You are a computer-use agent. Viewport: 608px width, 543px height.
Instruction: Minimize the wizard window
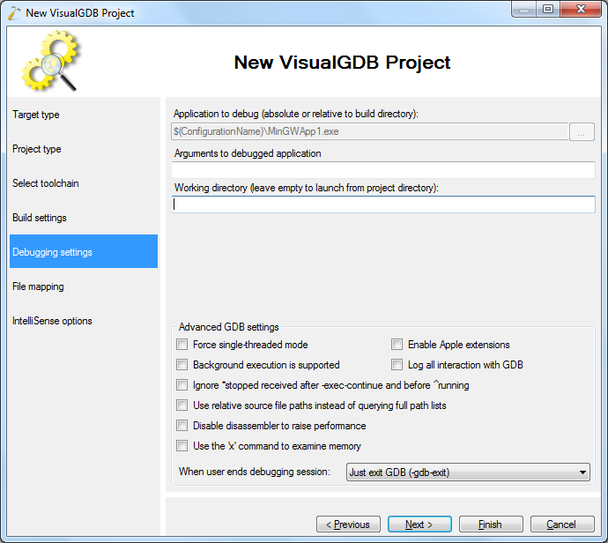(x=524, y=10)
